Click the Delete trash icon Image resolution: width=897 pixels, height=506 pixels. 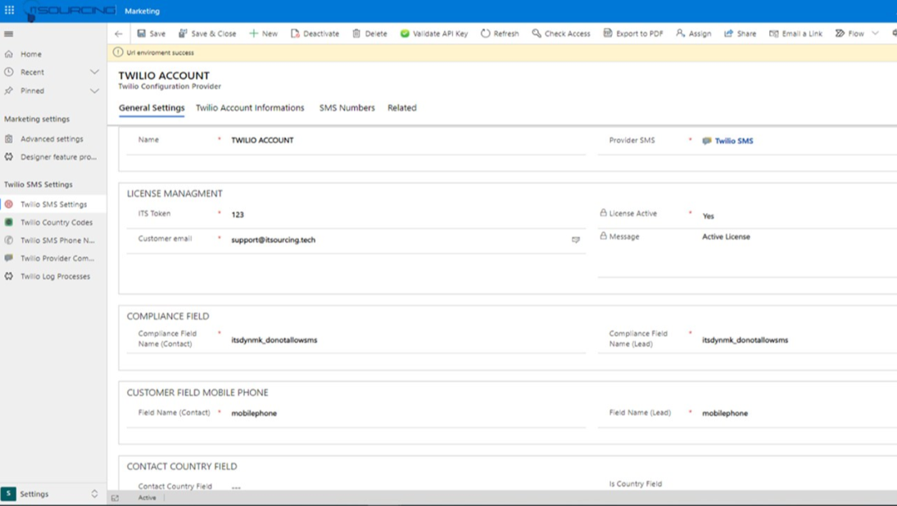[x=356, y=34]
